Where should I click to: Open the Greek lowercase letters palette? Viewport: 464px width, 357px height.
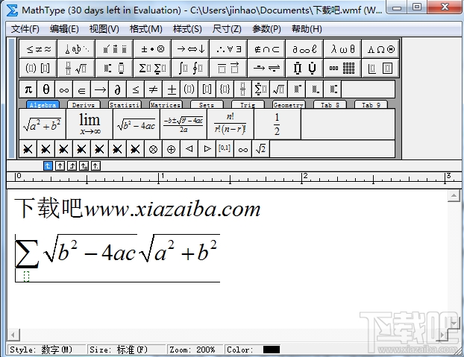tap(342, 49)
